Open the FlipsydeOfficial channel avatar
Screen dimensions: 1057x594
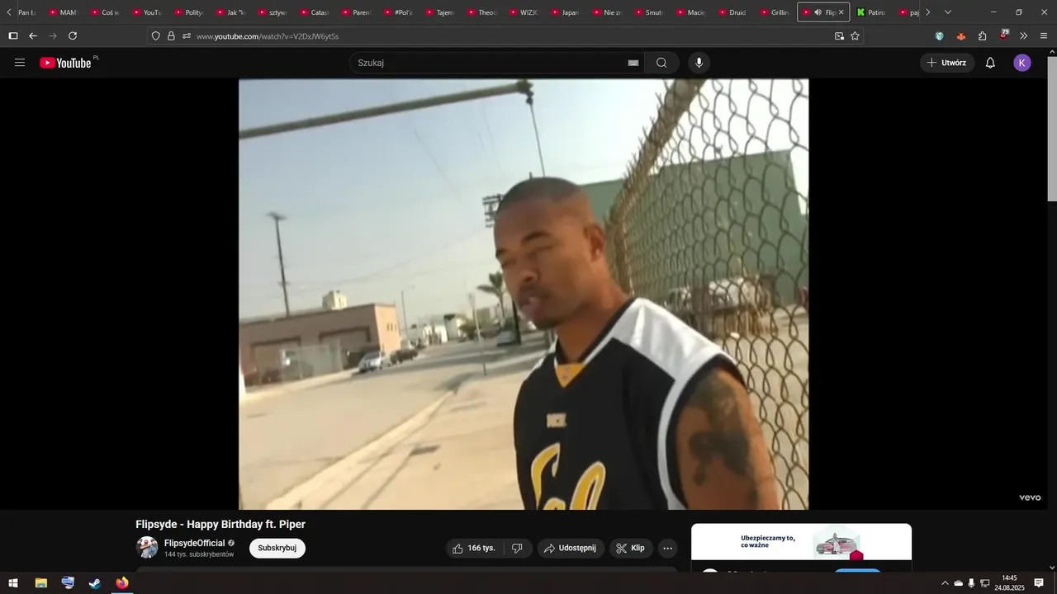coord(147,547)
